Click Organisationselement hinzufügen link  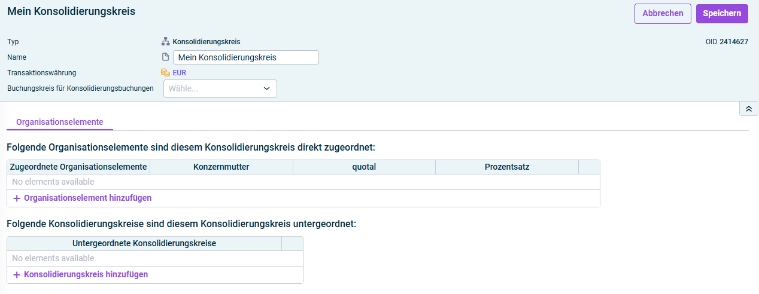pos(88,198)
